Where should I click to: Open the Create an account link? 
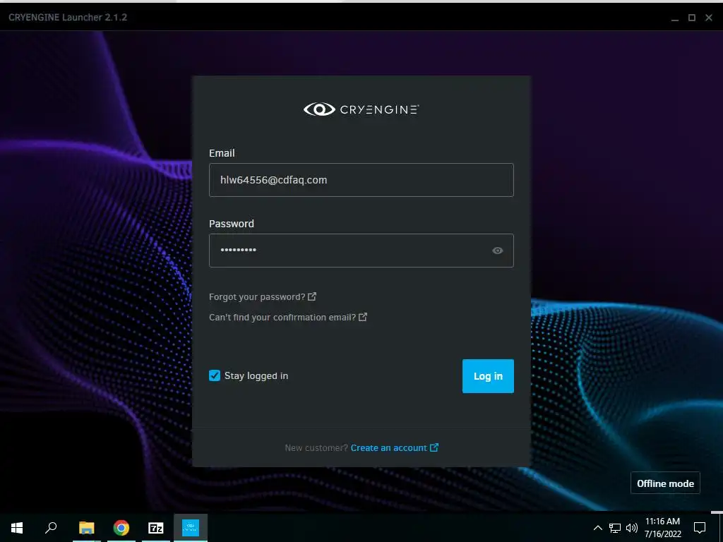point(394,448)
